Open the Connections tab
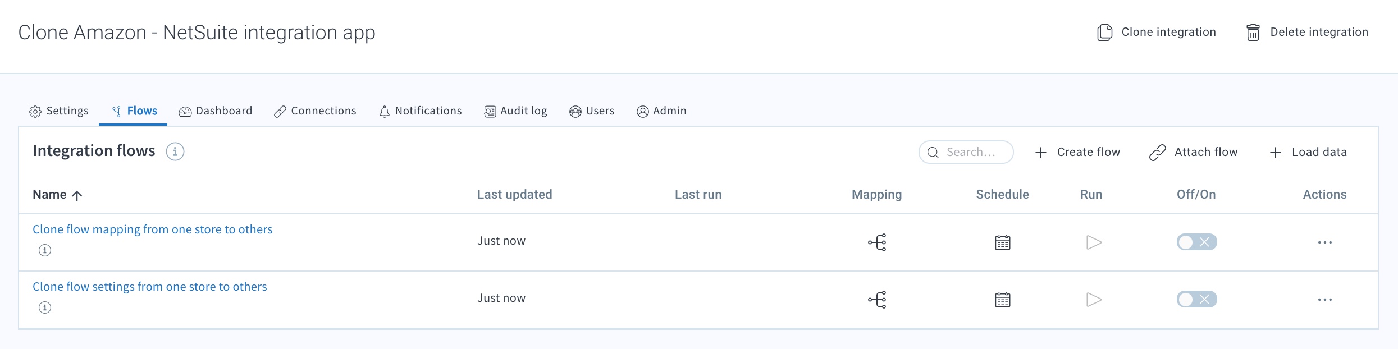 click(x=315, y=111)
